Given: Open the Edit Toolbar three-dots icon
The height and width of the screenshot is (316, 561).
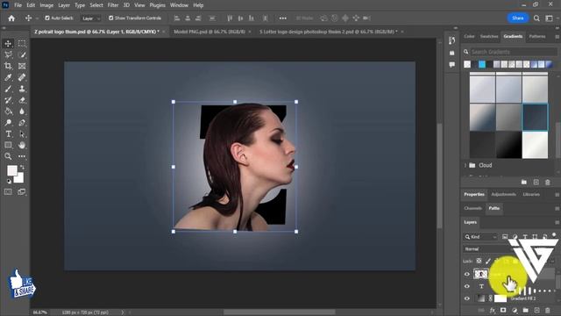Looking at the screenshot, I should (x=22, y=156).
